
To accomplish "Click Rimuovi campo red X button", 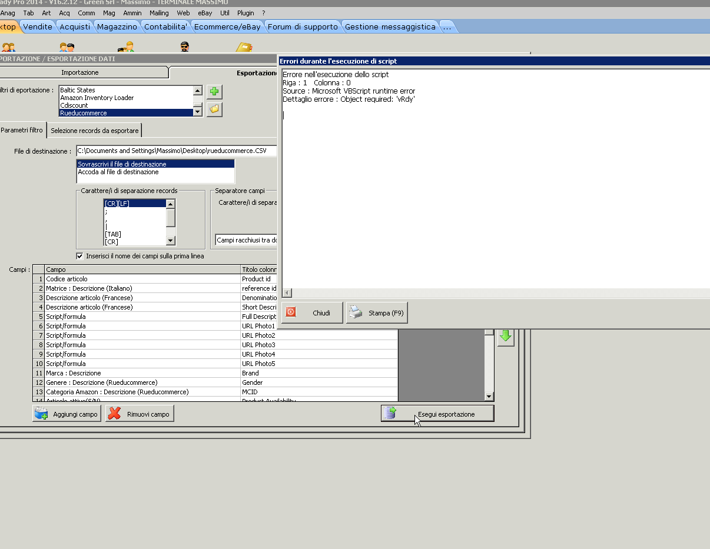I will 140,414.
